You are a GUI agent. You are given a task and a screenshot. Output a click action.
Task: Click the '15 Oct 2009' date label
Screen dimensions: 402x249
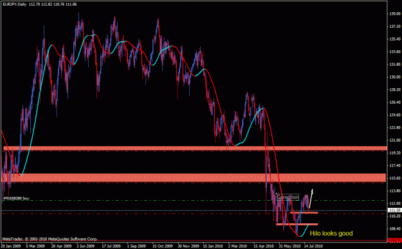162,246
